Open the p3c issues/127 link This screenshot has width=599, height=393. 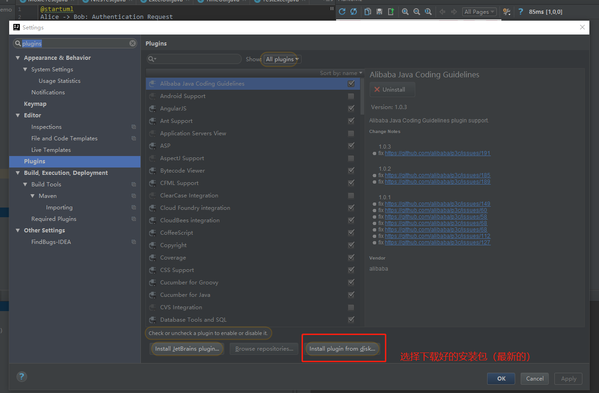click(x=437, y=243)
